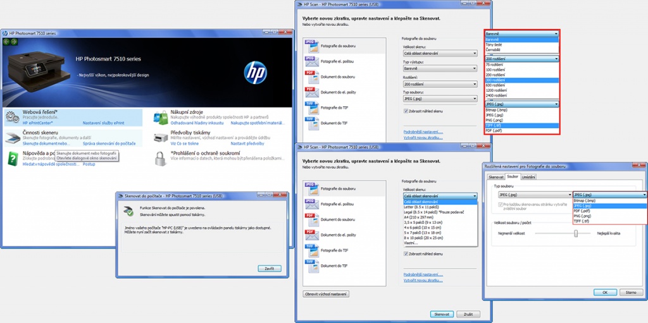Click Storno in advanced settings dialog
Image resolution: width=648 pixels, height=323 pixels.
pos(631,292)
